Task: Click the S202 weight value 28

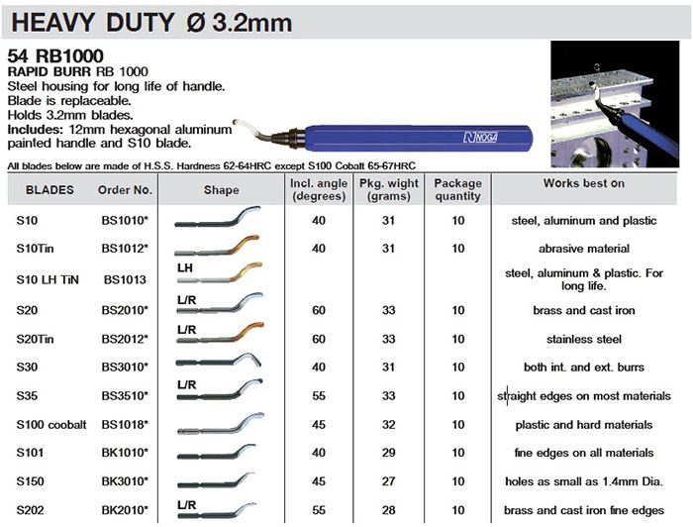Action: pos(388,510)
